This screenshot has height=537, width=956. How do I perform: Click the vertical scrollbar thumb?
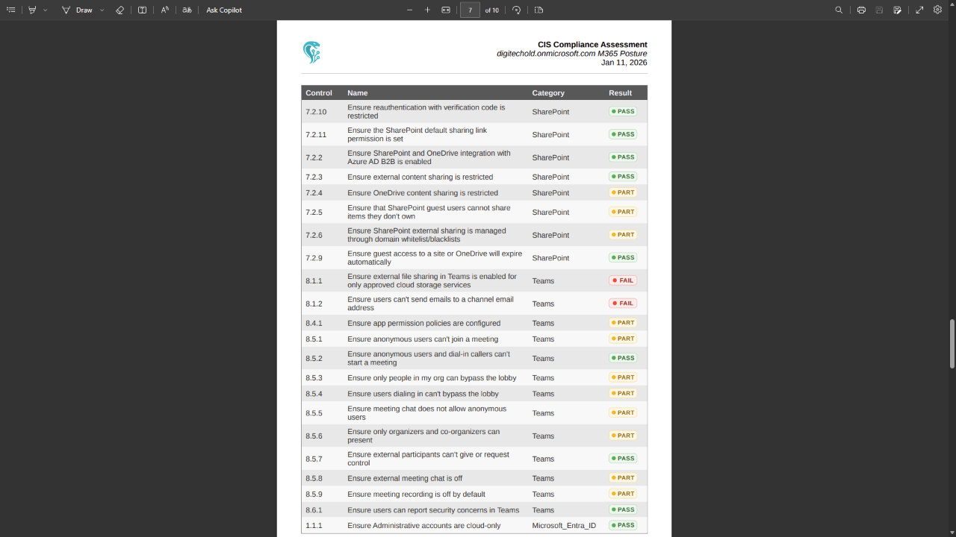(952, 344)
